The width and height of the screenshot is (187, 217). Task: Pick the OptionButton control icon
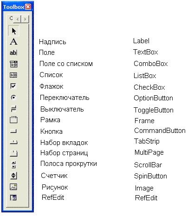[13, 98]
